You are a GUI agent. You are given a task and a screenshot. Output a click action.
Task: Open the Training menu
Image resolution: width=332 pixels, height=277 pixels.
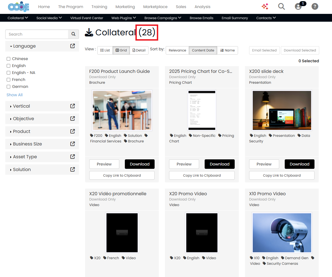pos(99,7)
